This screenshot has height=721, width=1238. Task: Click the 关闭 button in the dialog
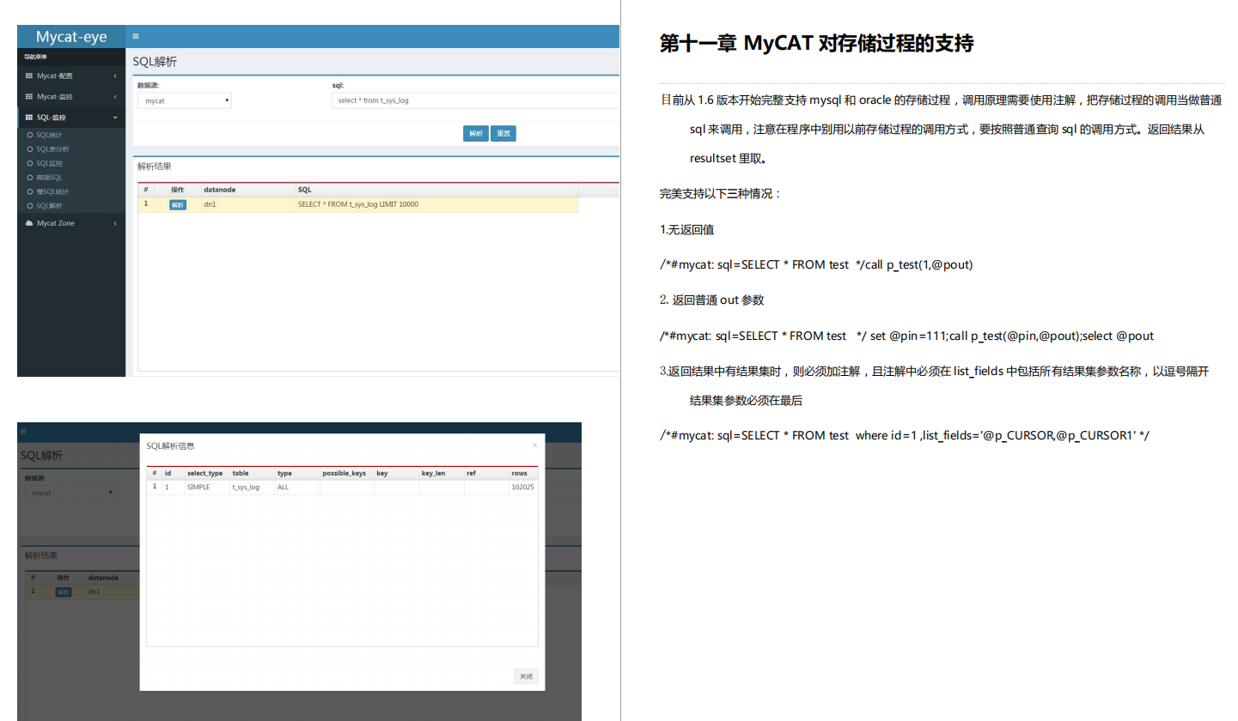[x=526, y=676]
